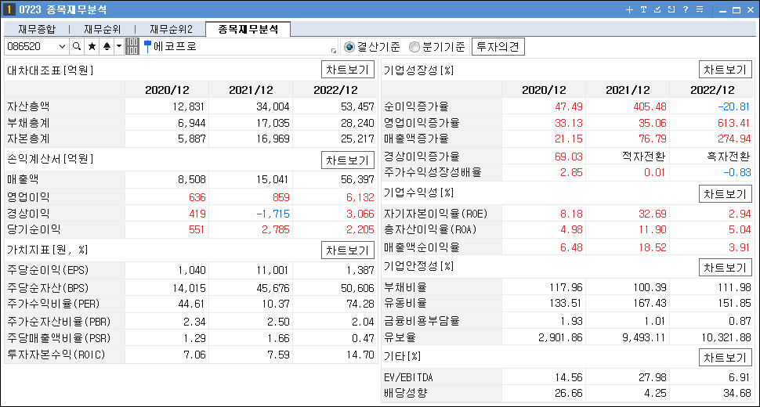Click 부채비율 value 117.96
The width and height of the screenshot is (760, 407).
tap(566, 287)
